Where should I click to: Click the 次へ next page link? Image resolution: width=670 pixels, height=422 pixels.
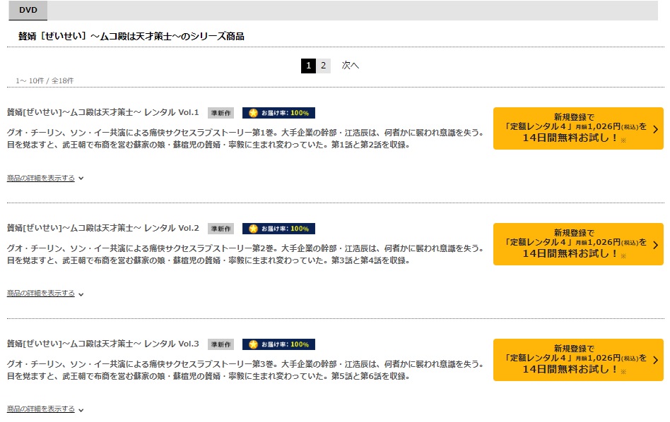(x=350, y=66)
